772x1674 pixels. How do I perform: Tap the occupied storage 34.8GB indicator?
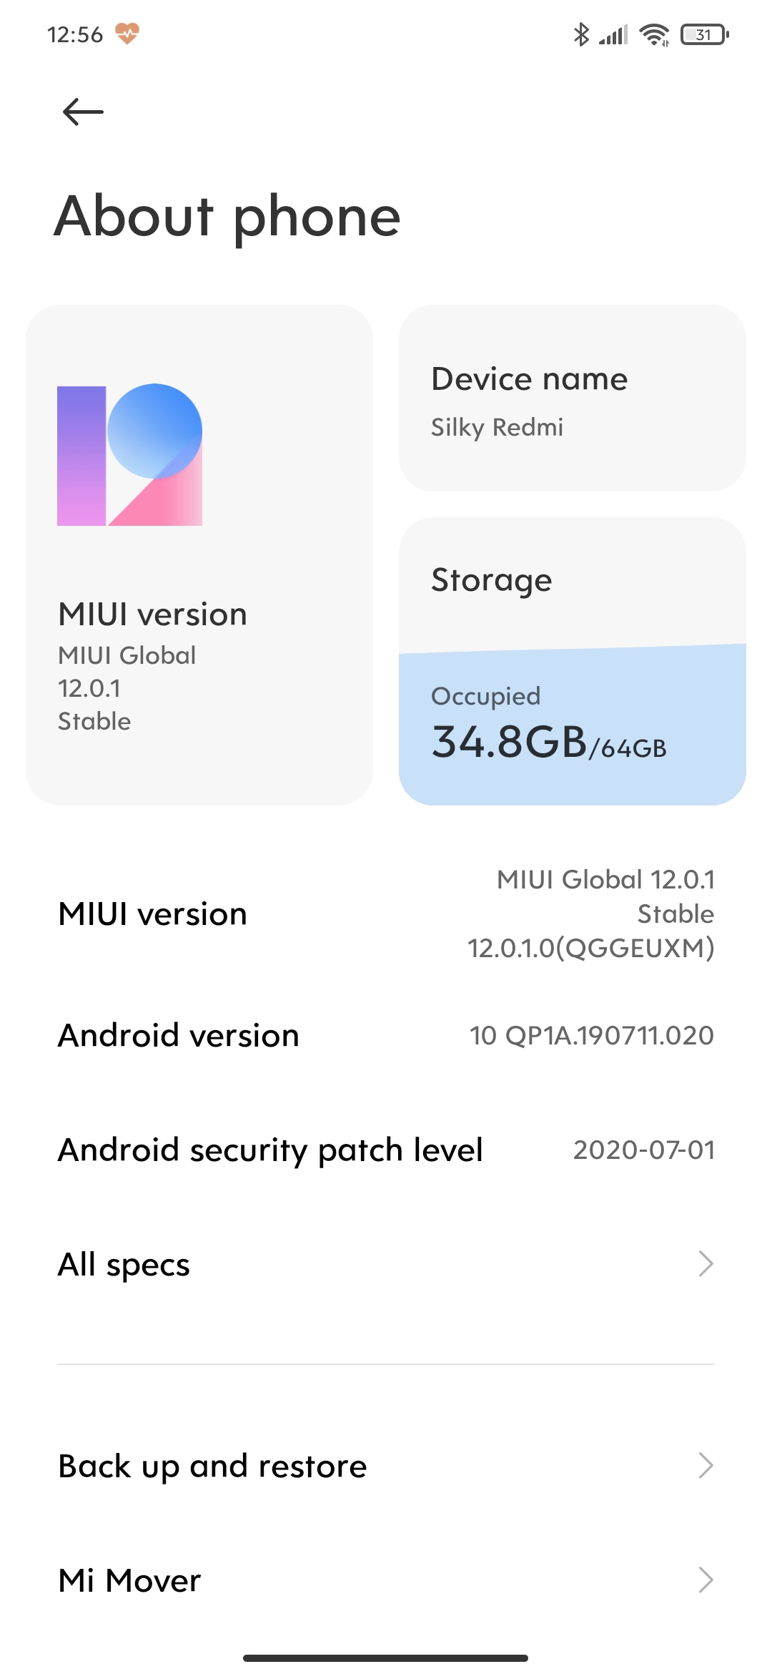coord(549,741)
